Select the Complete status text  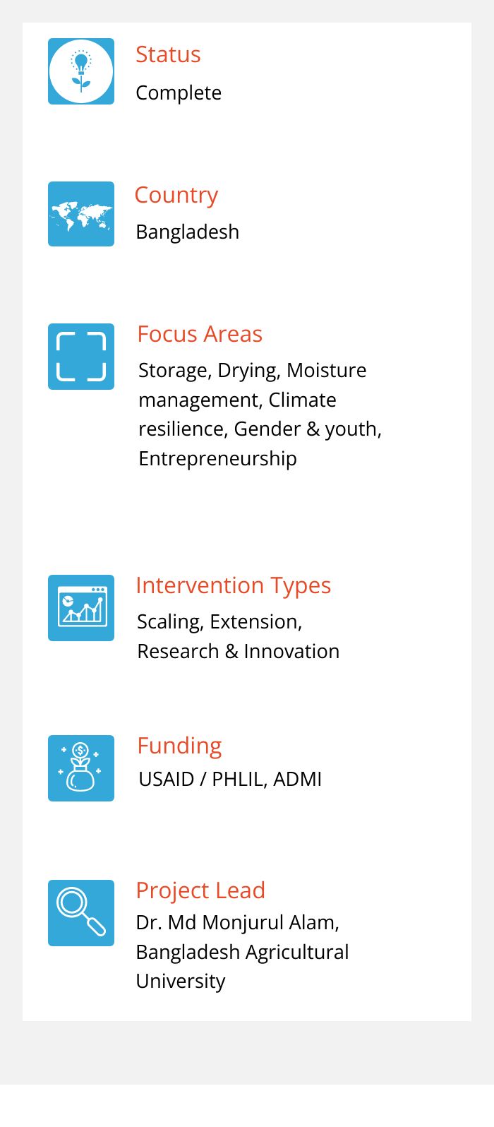point(179,93)
